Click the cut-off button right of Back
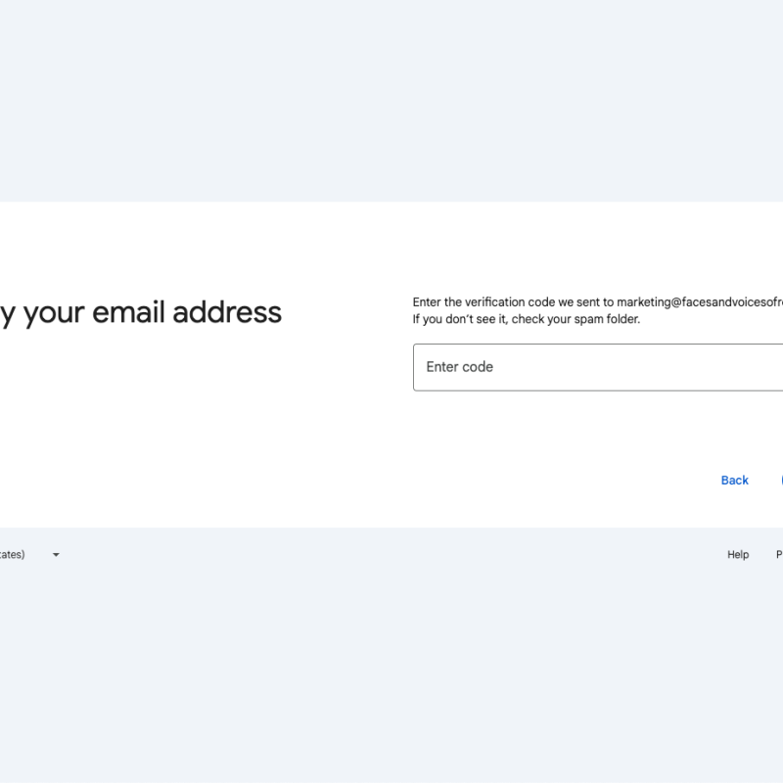The height and width of the screenshot is (783, 783). pyautogui.click(x=780, y=481)
